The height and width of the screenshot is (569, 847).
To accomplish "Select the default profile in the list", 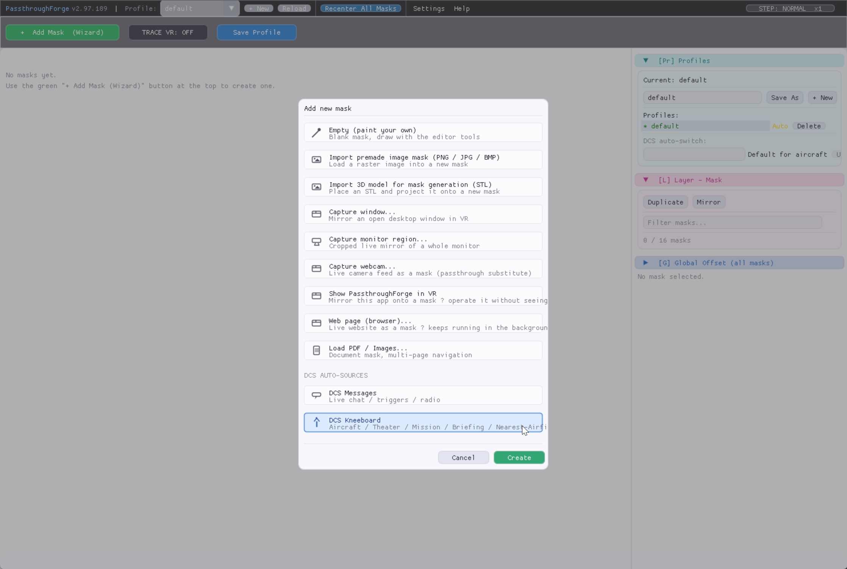I will click(x=705, y=126).
